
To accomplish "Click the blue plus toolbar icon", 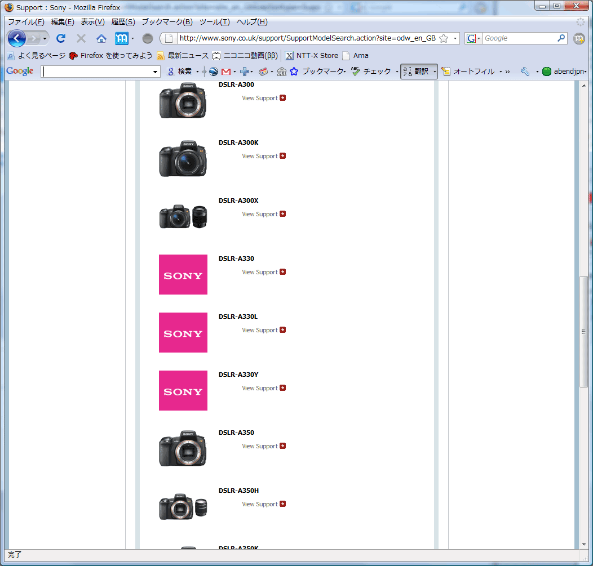I will point(245,71).
